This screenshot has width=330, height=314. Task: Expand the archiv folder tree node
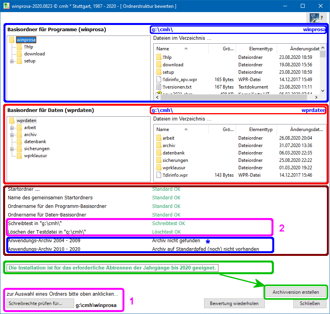[x=12, y=135]
